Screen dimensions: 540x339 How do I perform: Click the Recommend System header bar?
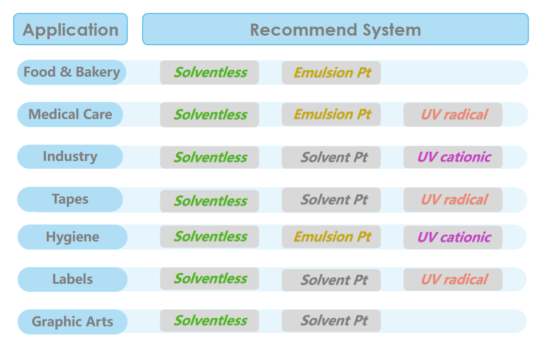(335, 29)
